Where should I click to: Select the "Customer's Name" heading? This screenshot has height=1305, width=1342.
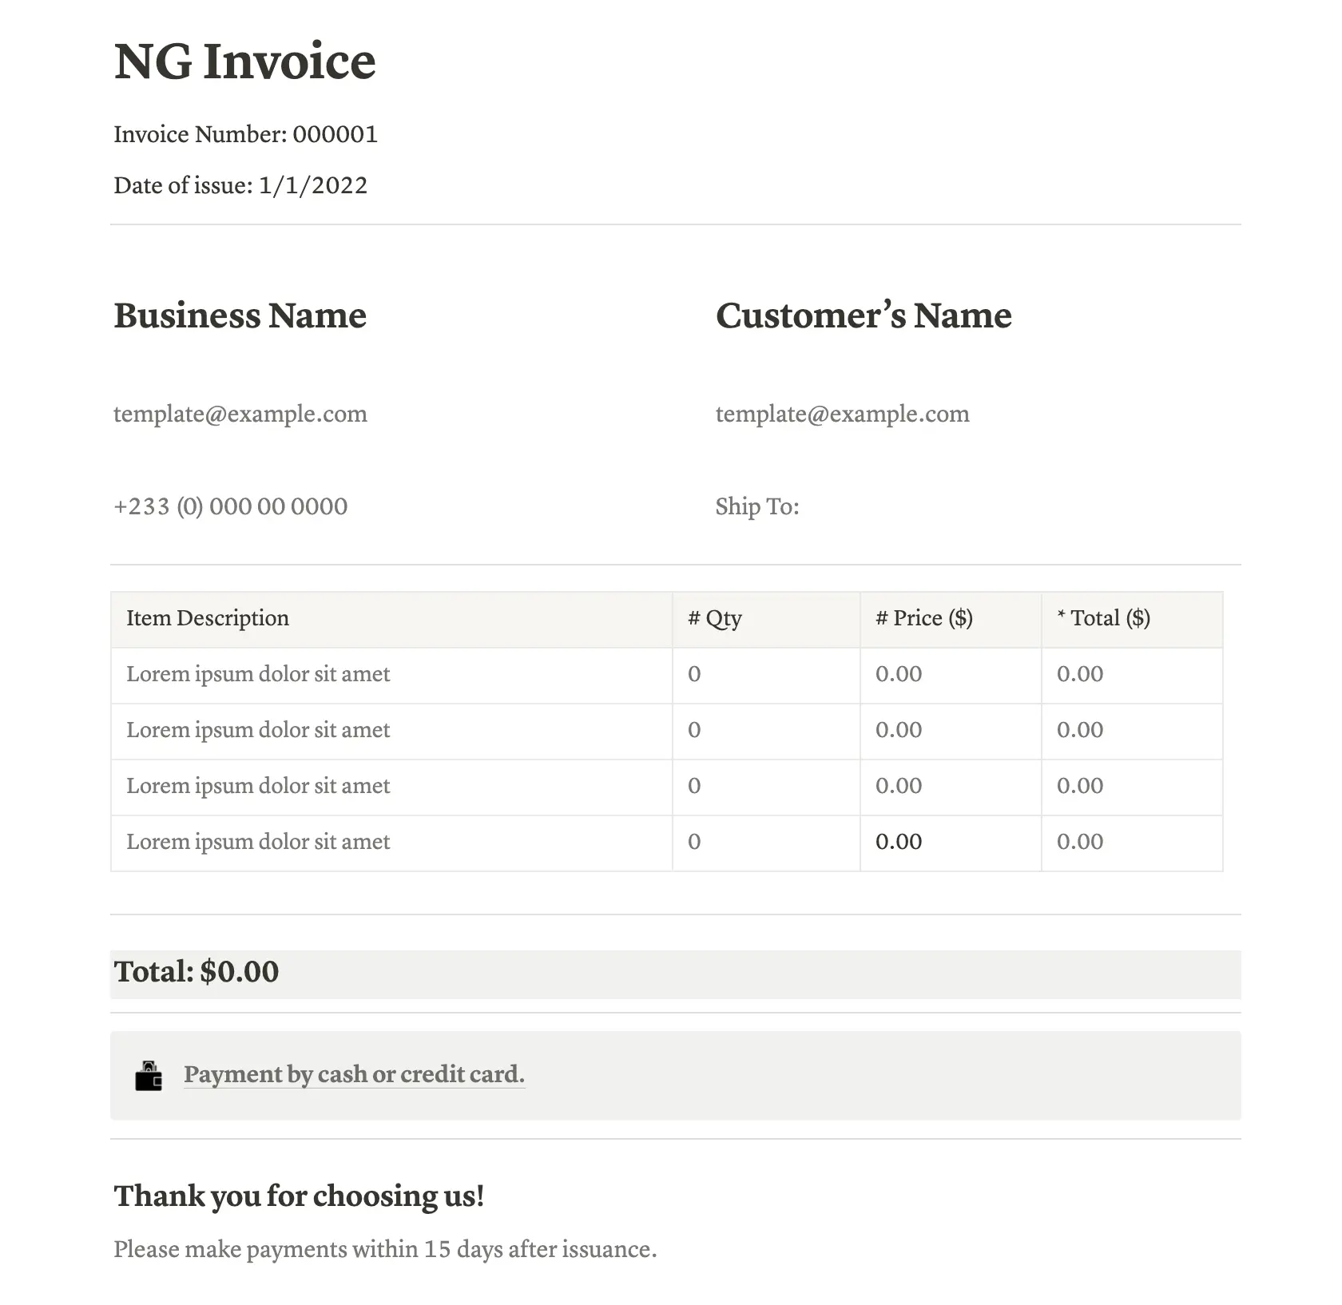tap(864, 315)
